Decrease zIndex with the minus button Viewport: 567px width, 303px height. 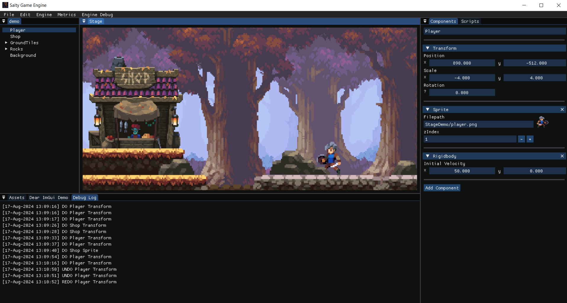tap(521, 139)
